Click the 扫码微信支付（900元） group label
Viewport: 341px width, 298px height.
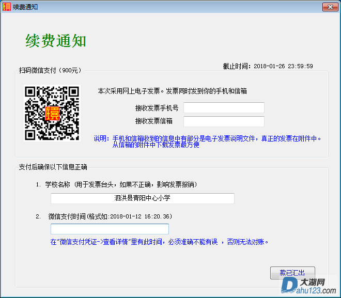(x=50, y=70)
